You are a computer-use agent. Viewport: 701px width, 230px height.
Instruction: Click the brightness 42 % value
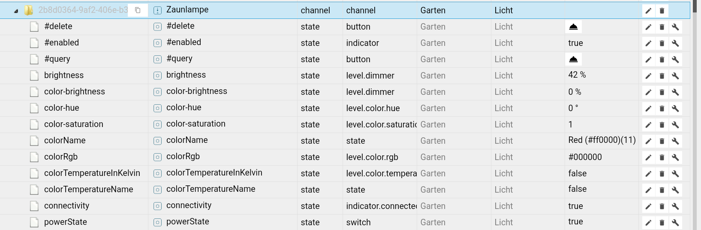[x=577, y=75]
